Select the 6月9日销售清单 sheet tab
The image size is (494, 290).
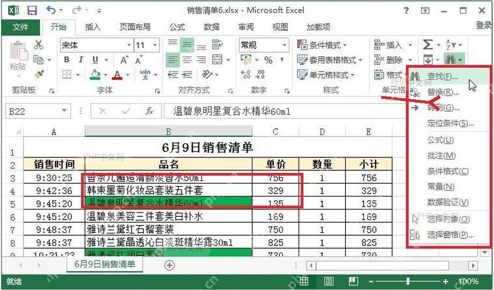pyautogui.click(x=105, y=264)
